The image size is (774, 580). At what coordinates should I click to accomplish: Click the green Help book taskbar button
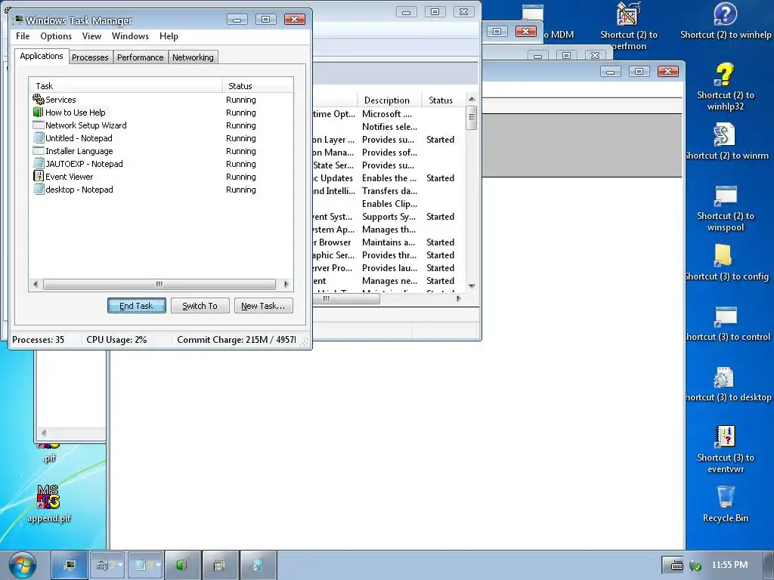tap(182, 565)
